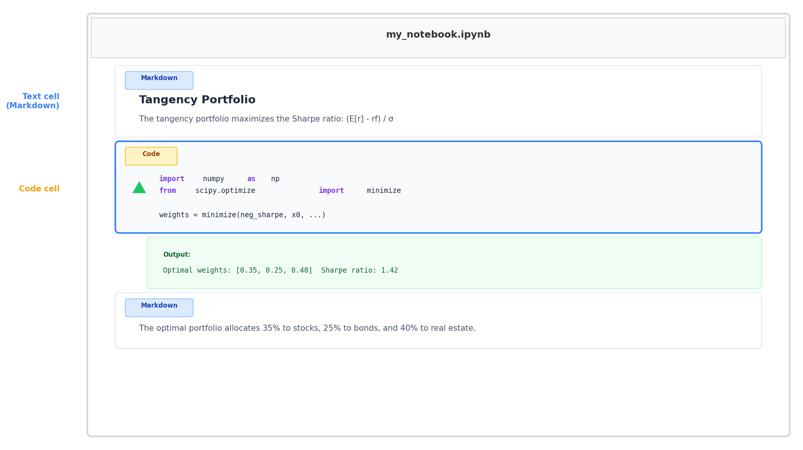Click scipy.optimize in the code
The height and width of the screenshot is (450, 803).
point(225,191)
